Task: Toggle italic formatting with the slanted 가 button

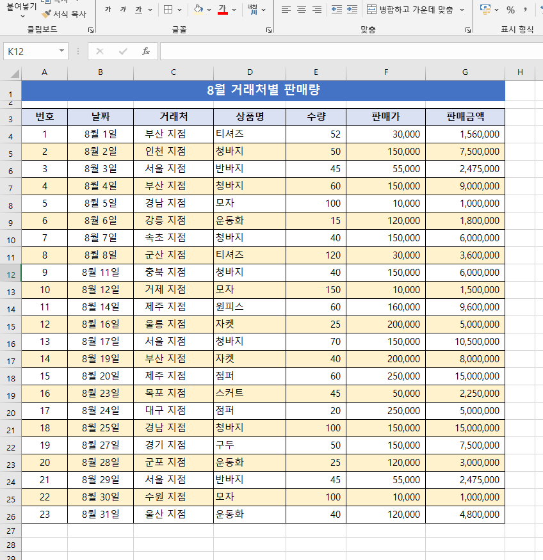Action: click(123, 10)
